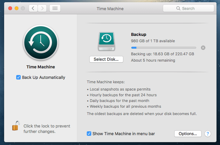Cancel the running backup with the x icon
Viewport: 220px width, 145px height.
pyautogui.click(x=203, y=48)
